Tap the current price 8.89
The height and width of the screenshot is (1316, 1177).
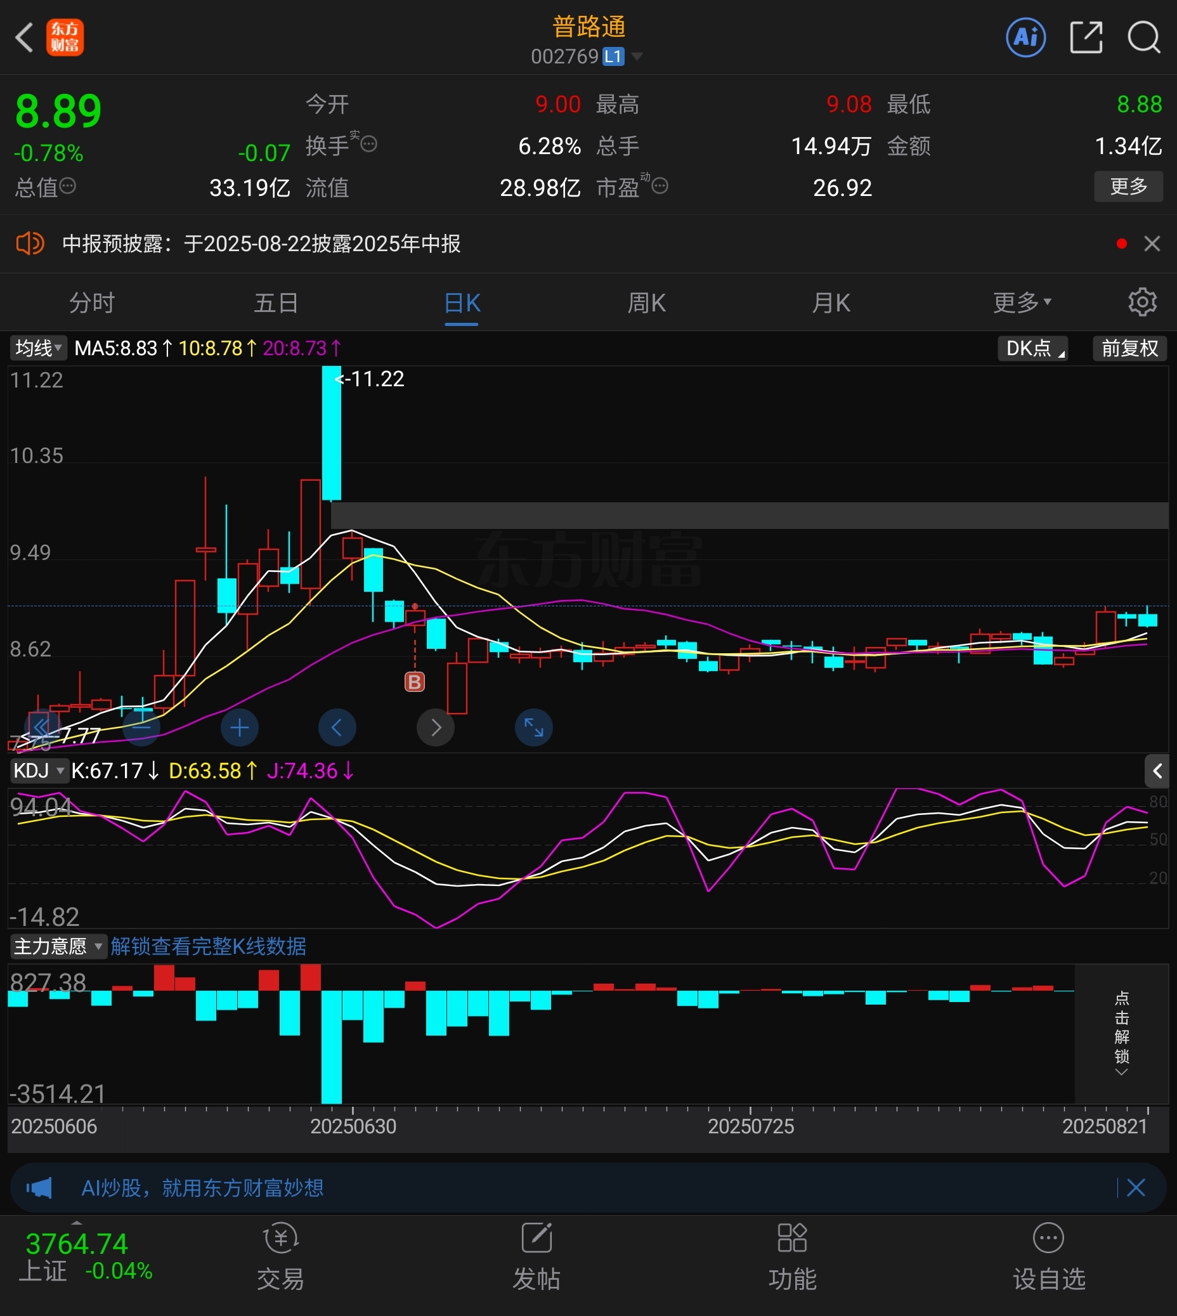tap(58, 110)
